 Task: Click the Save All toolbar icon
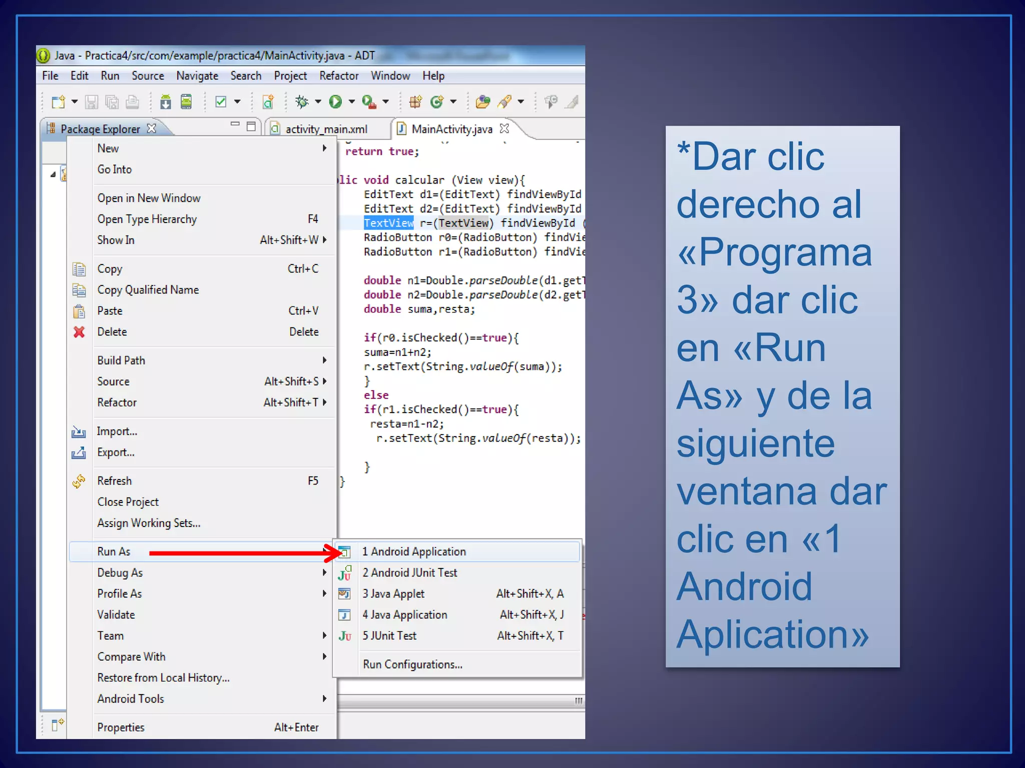coord(112,102)
